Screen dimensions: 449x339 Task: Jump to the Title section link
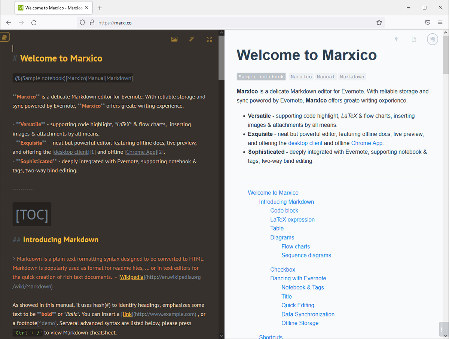tap(287, 296)
